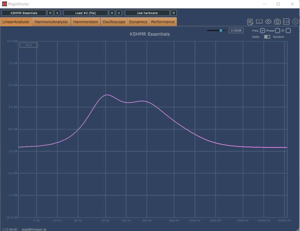
Task: Click the 200 Hz axis label
Action: [x=147, y=220]
